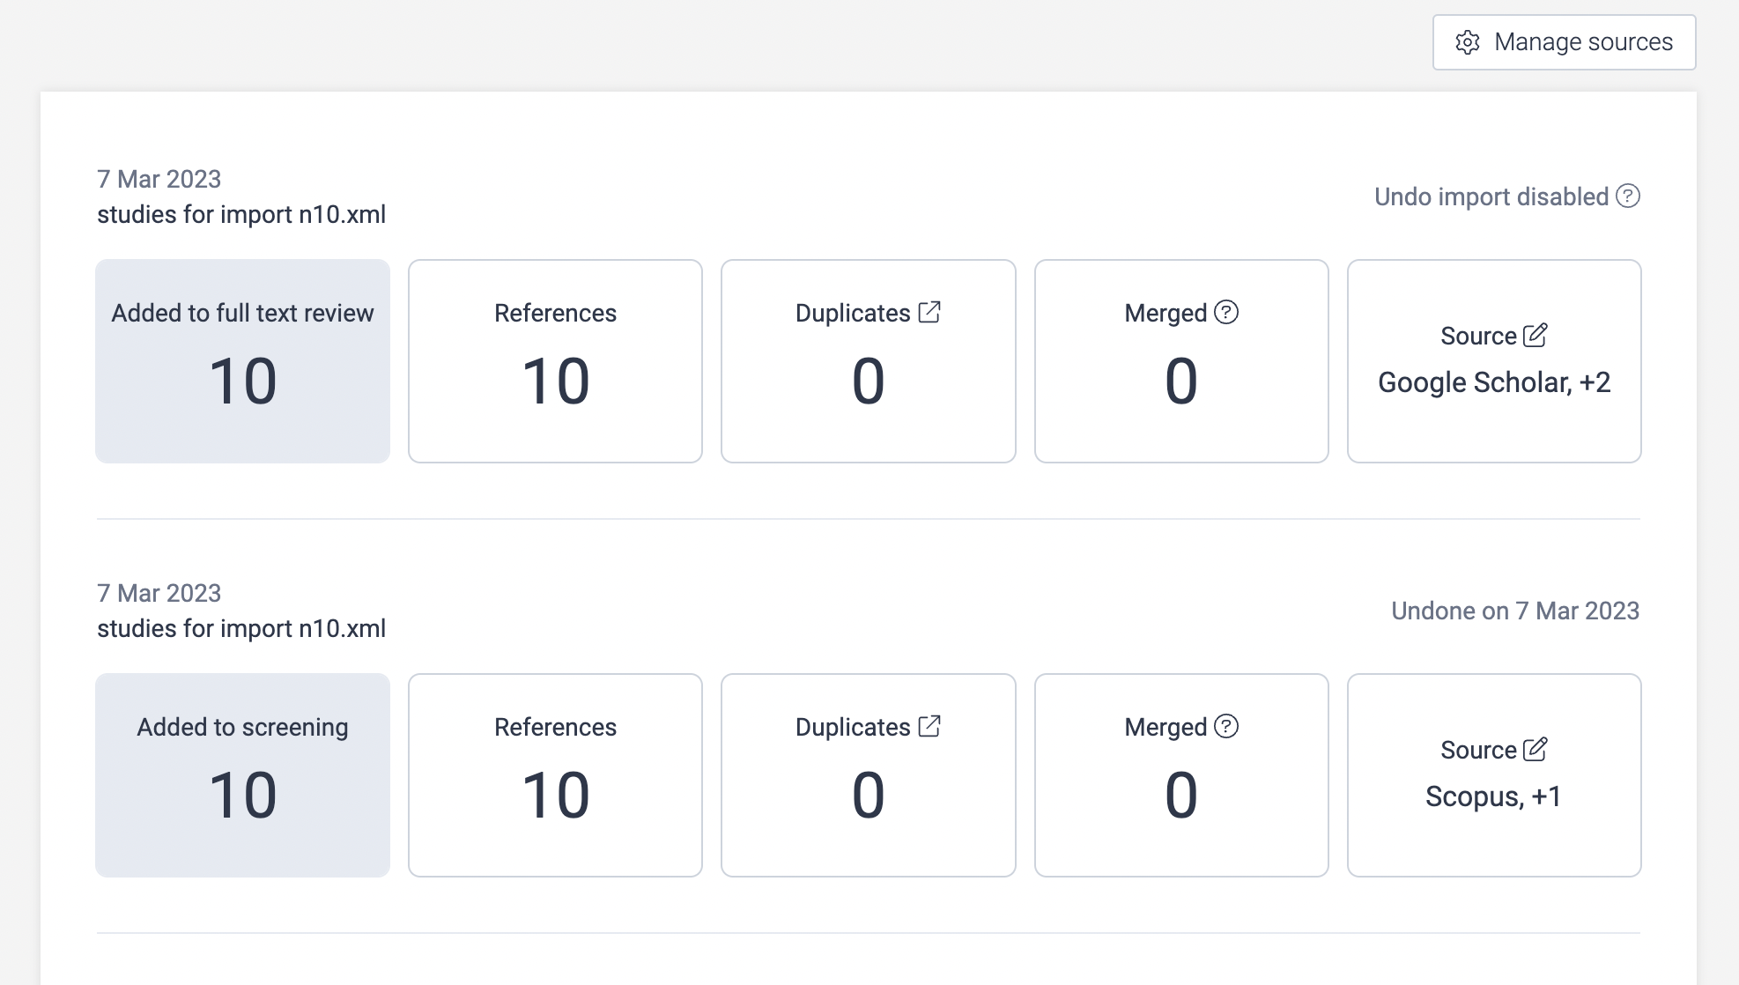Click help icon beside Undo import disabled
The width and height of the screenshot is (1739, 985).
pos(1628,196)
